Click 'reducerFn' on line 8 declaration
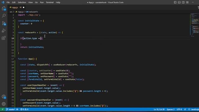199x112 pixels. coord(30,32)
